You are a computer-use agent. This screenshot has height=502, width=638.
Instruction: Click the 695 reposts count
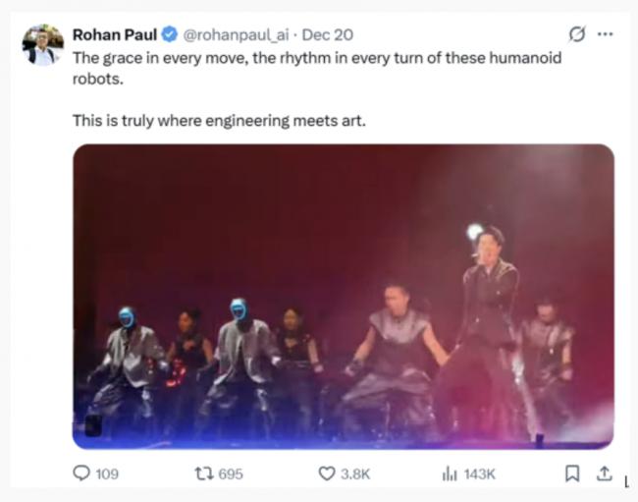[x=230, y=474]
